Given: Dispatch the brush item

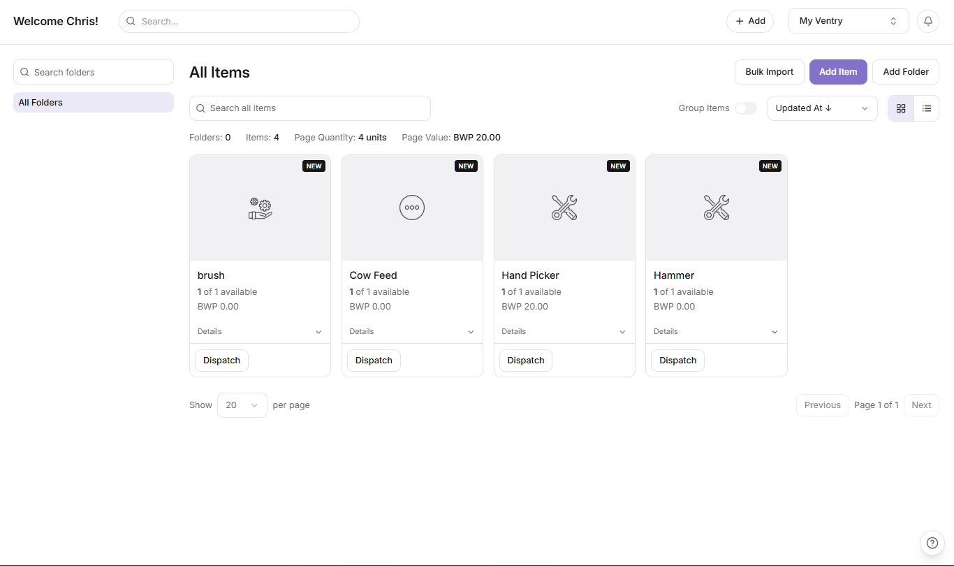Looking at the screenshot, I should coord(221,361).
